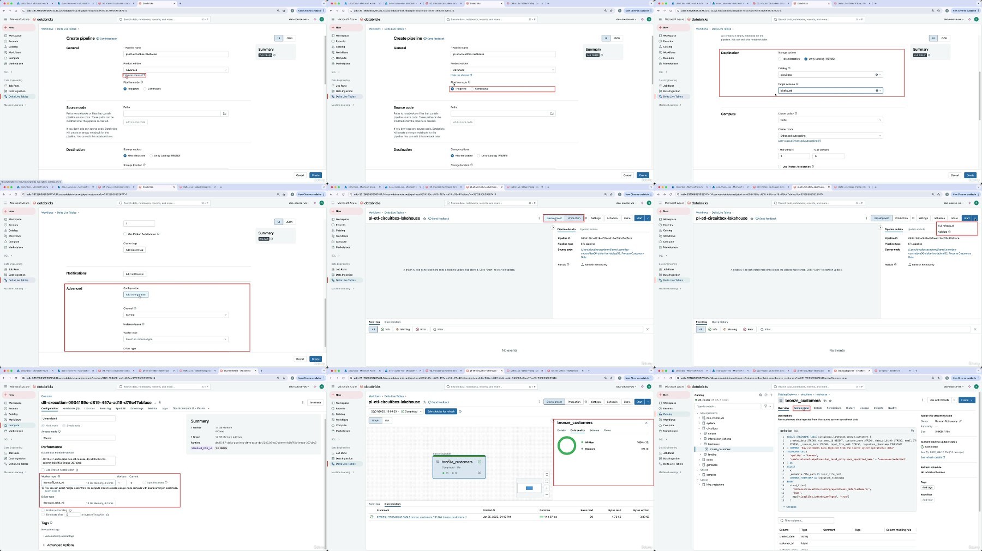Screen dimensions: 982x551
Task: Refresh the catalog tree in Catalog Explorer window
Action: pos(765,395)
